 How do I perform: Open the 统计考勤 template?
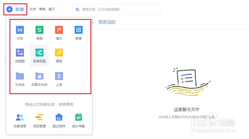pos(79,121)
